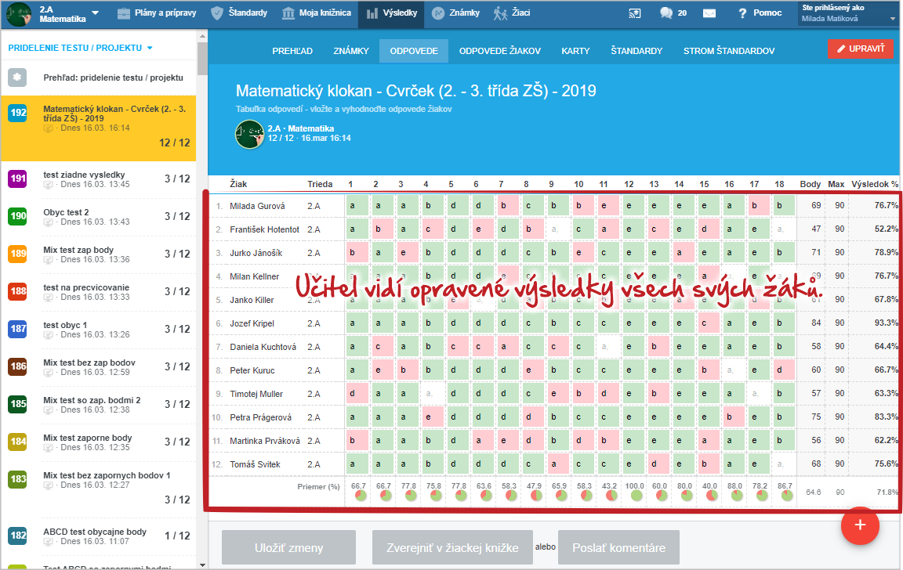Click the Výsledok % column header
The width and height of the screenshot is (903, 570).
point(875,184)
